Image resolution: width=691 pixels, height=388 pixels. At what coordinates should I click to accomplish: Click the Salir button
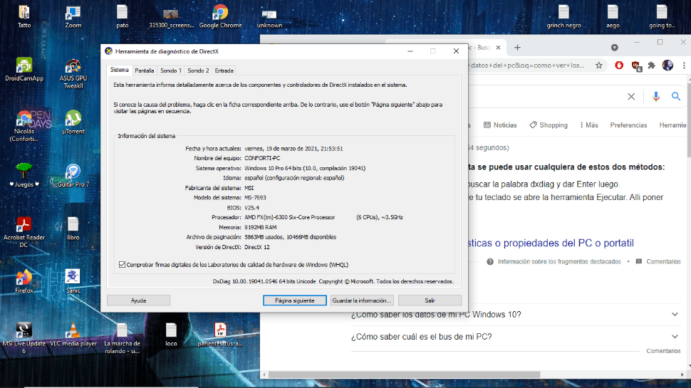430,300
